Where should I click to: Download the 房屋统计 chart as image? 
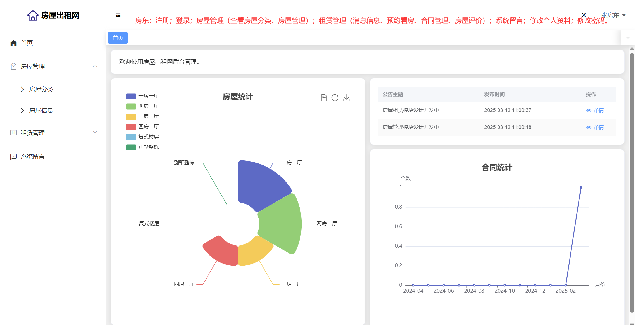tap(346, 98)
